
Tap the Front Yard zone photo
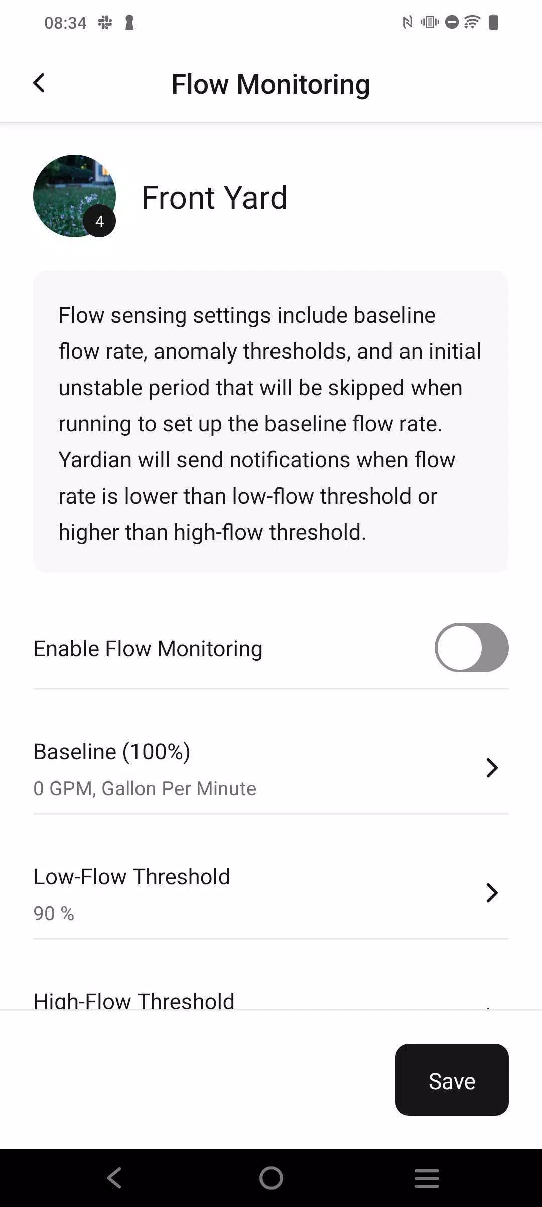pyautogui.click(x=74, y=196)
